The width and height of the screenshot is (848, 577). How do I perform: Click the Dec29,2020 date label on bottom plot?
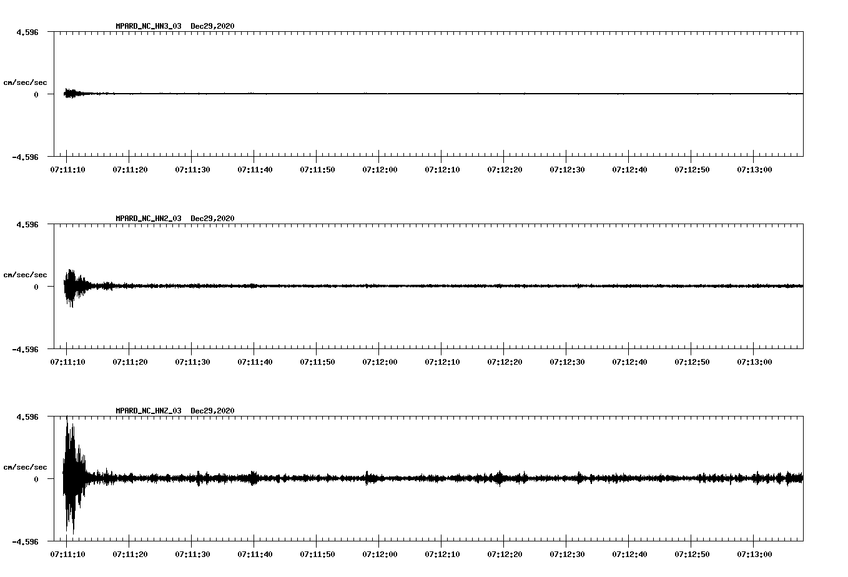(212, 410)
